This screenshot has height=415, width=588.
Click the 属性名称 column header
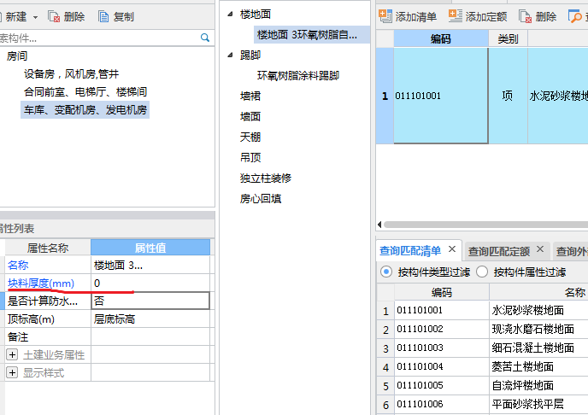coord(48,248)
